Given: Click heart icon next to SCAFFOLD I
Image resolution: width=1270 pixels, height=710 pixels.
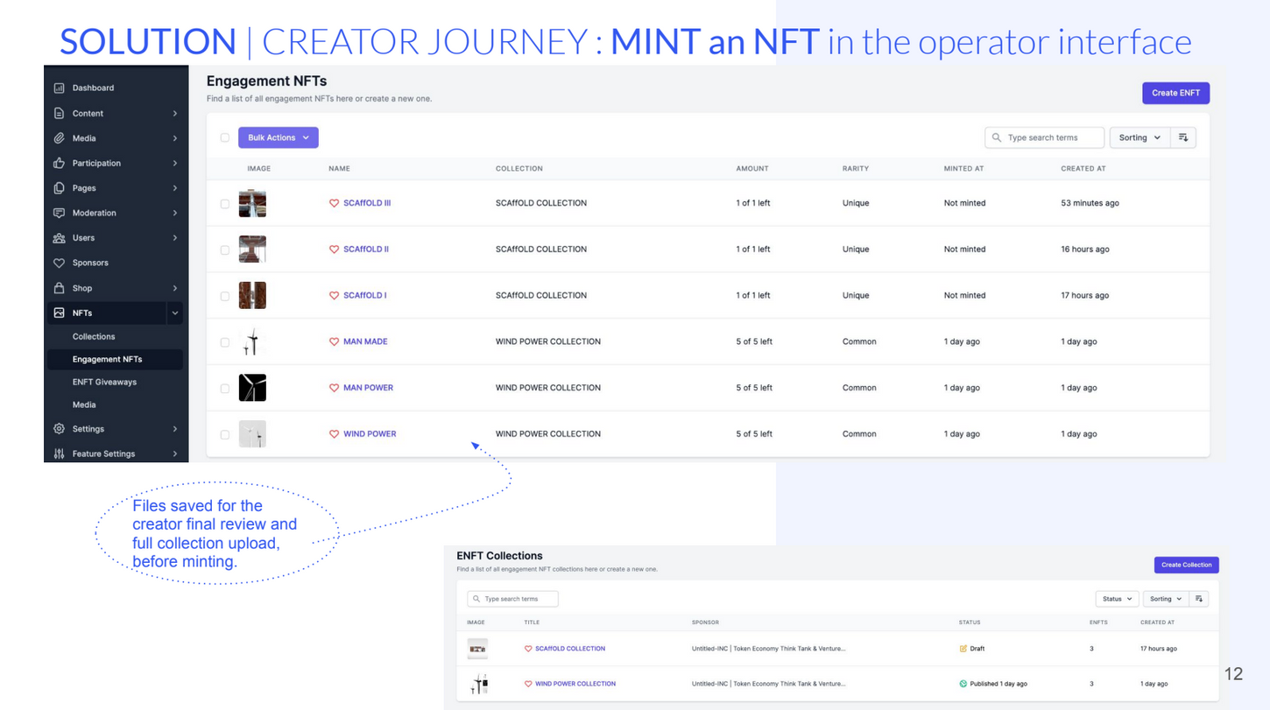Looking at the screenshot, I should click(334, 296).
